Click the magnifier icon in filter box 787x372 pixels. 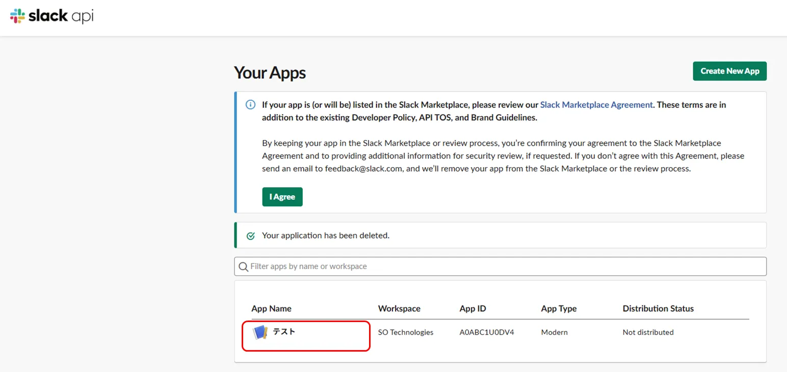pyautogui.click(x=243, y=267)
